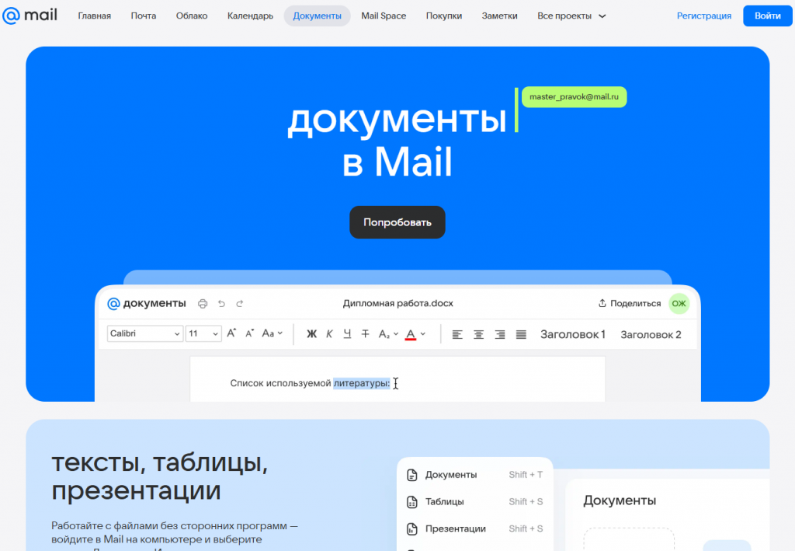Go to the Календарь section
This screenshot has height=551, width=795.
tap(250, 16)
